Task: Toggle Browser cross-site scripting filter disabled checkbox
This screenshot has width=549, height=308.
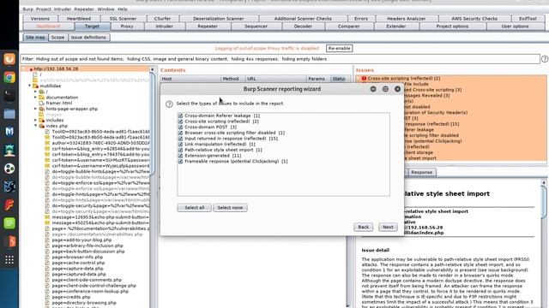Action: 180,133
